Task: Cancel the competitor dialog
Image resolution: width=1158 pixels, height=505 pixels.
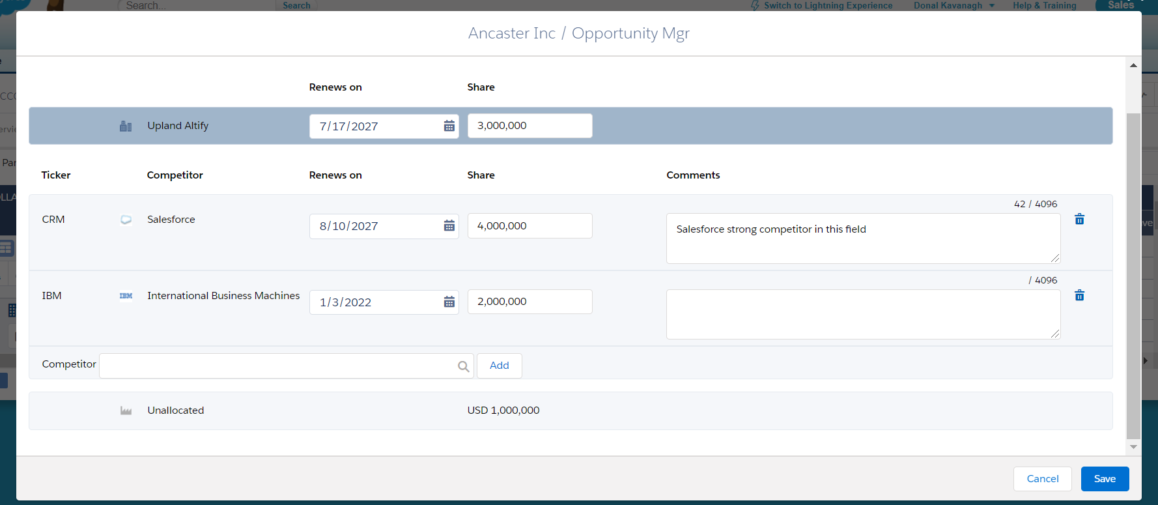Action: click(x=1043, y=479)
